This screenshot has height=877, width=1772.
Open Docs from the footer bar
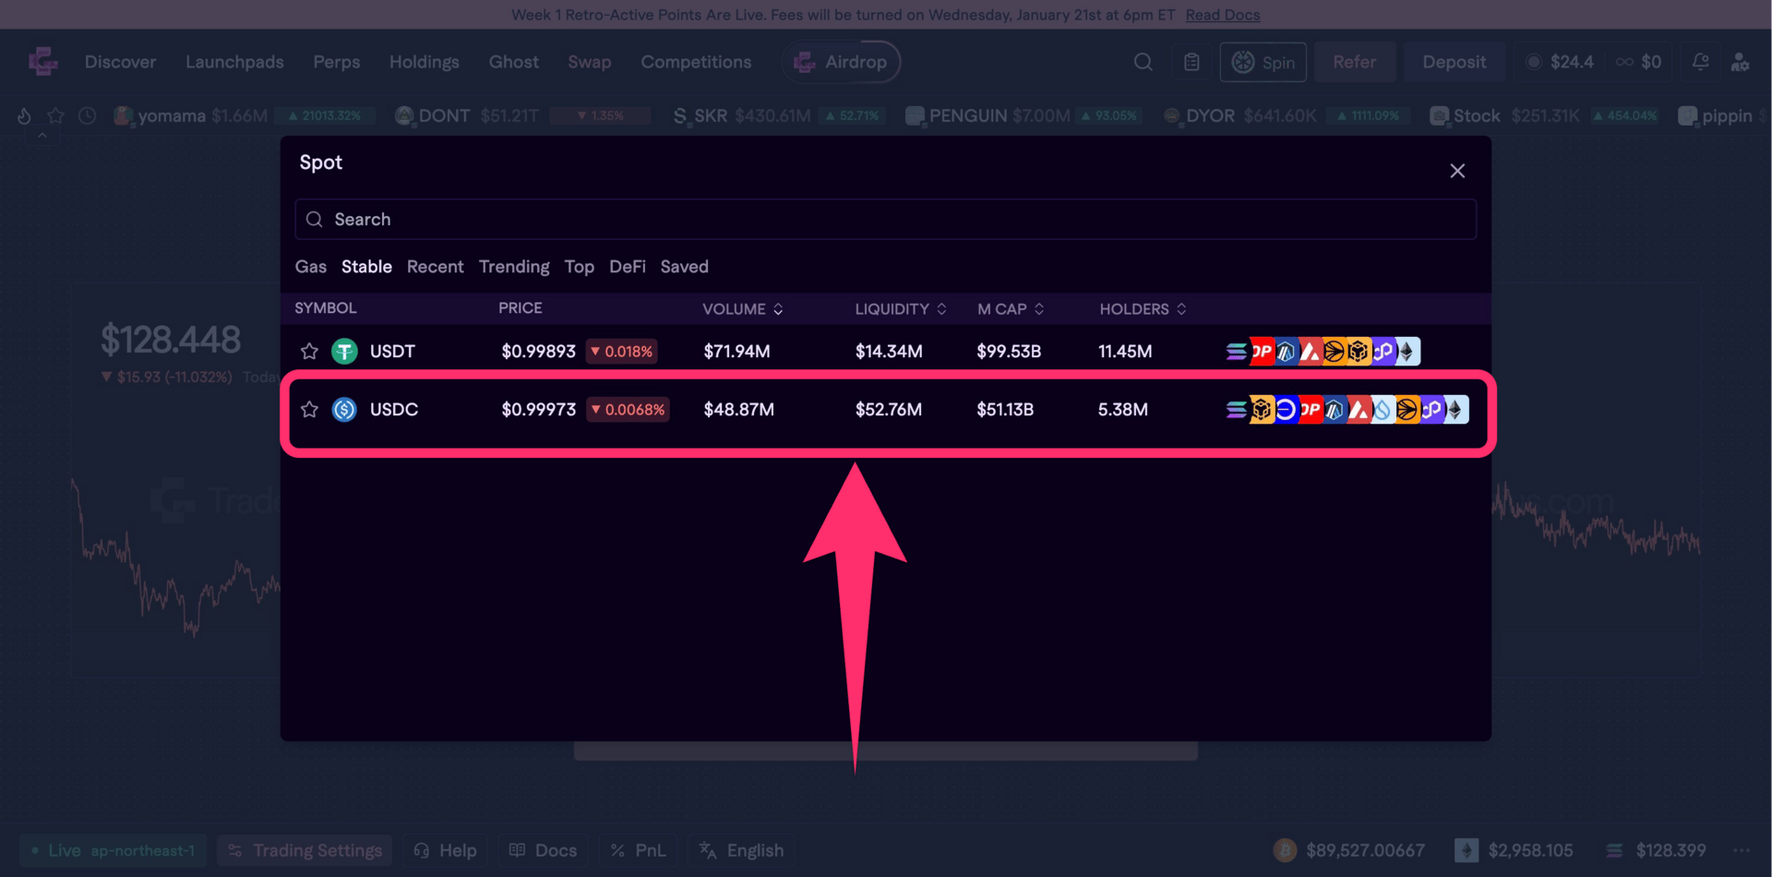tap(544, 850)
